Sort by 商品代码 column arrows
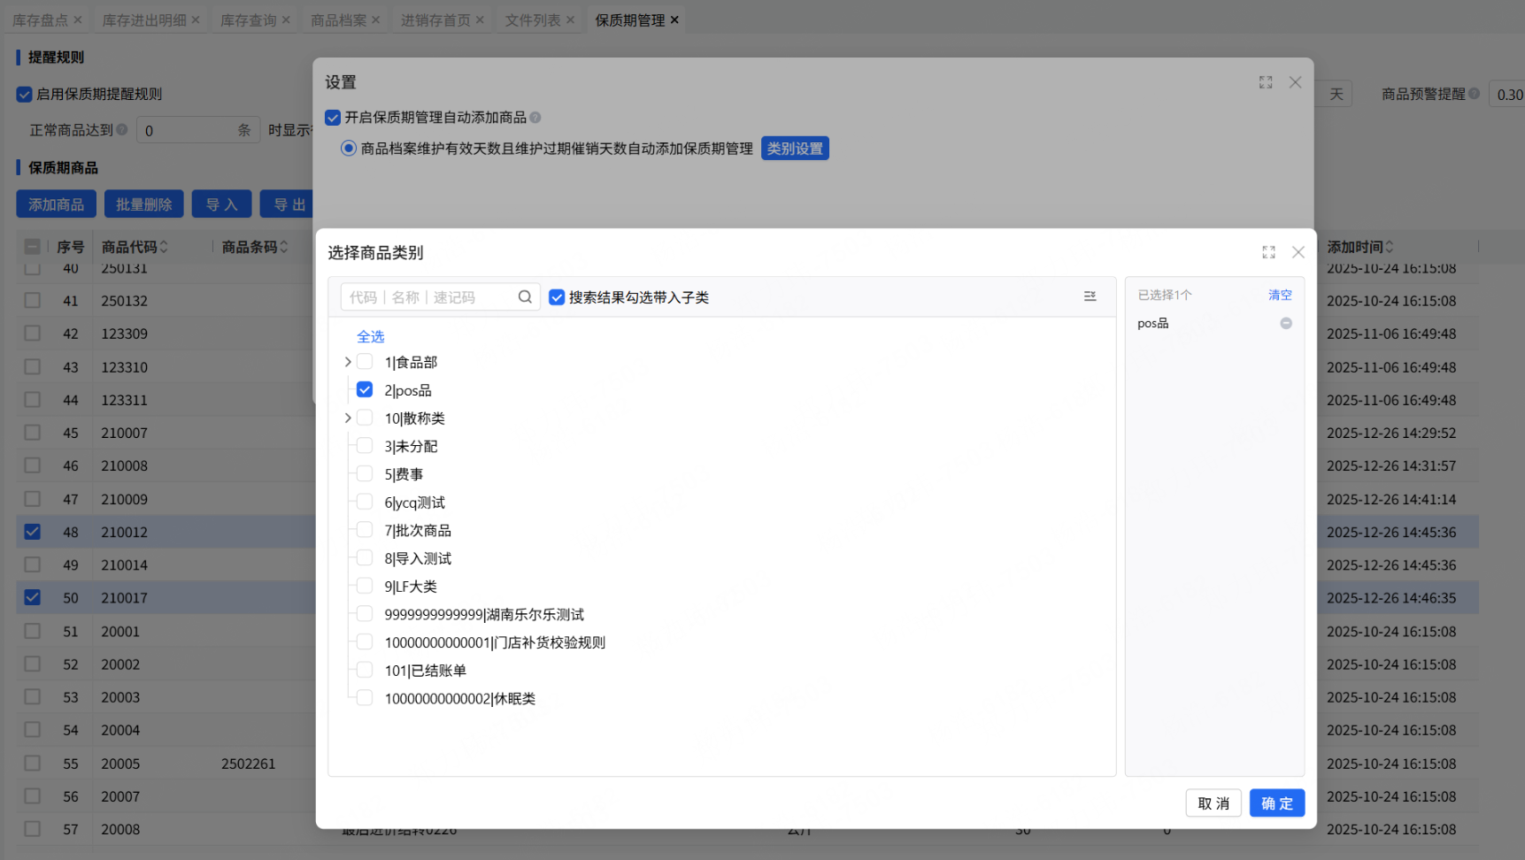Screen dimensions: 1525x860 point(164,247)
